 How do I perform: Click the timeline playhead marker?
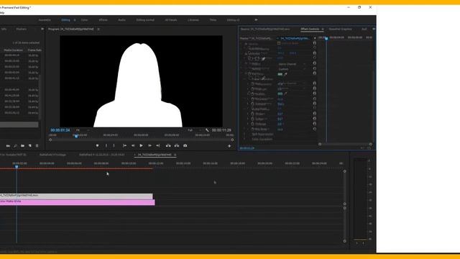tap(17, 166)
